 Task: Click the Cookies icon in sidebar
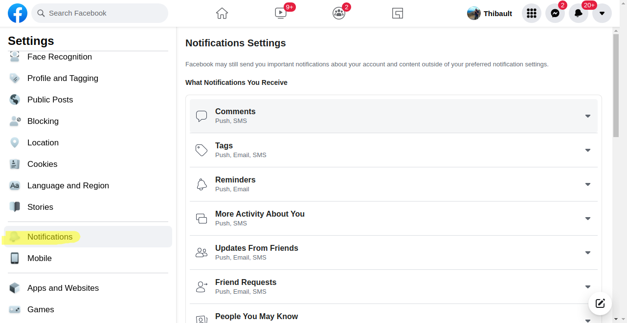coord(15,164)
